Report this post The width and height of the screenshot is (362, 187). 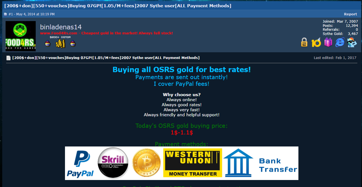(350, 14)
